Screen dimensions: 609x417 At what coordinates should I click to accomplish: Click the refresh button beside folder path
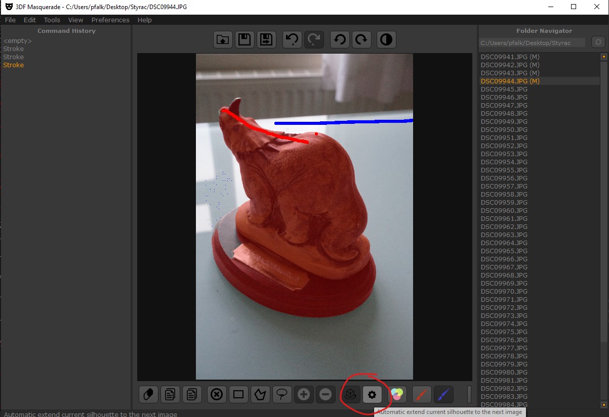pos(598,42)
